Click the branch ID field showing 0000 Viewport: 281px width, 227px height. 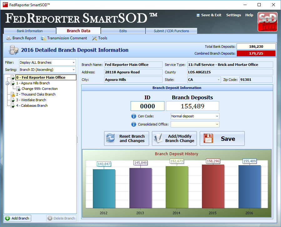click(x=147, y=106)
